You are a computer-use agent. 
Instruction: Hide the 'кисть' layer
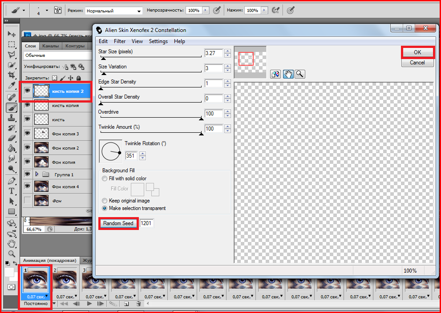pyautogui.click(x=27, y=119)
